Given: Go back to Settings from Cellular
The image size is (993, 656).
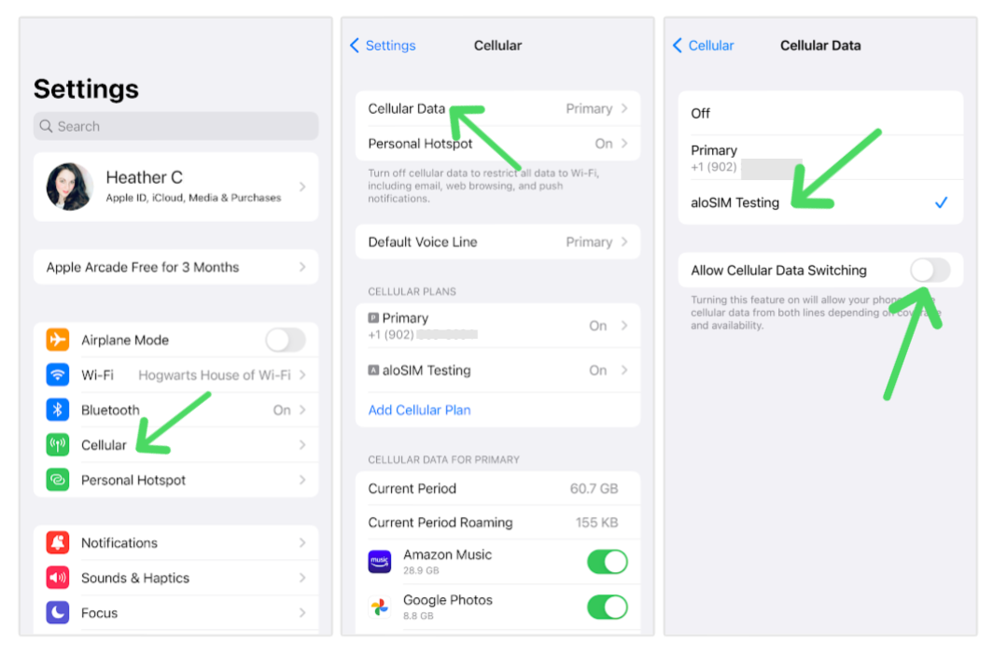Looking at the screenshot, I should [383, 46].
